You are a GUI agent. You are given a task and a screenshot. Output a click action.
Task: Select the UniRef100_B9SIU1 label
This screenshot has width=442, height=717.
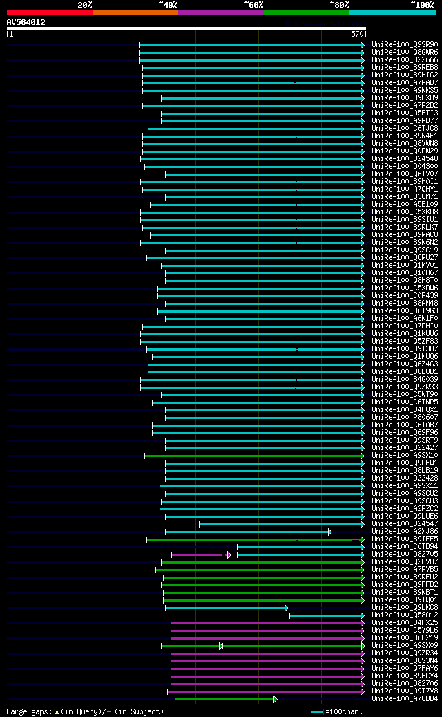pos(405,220)
